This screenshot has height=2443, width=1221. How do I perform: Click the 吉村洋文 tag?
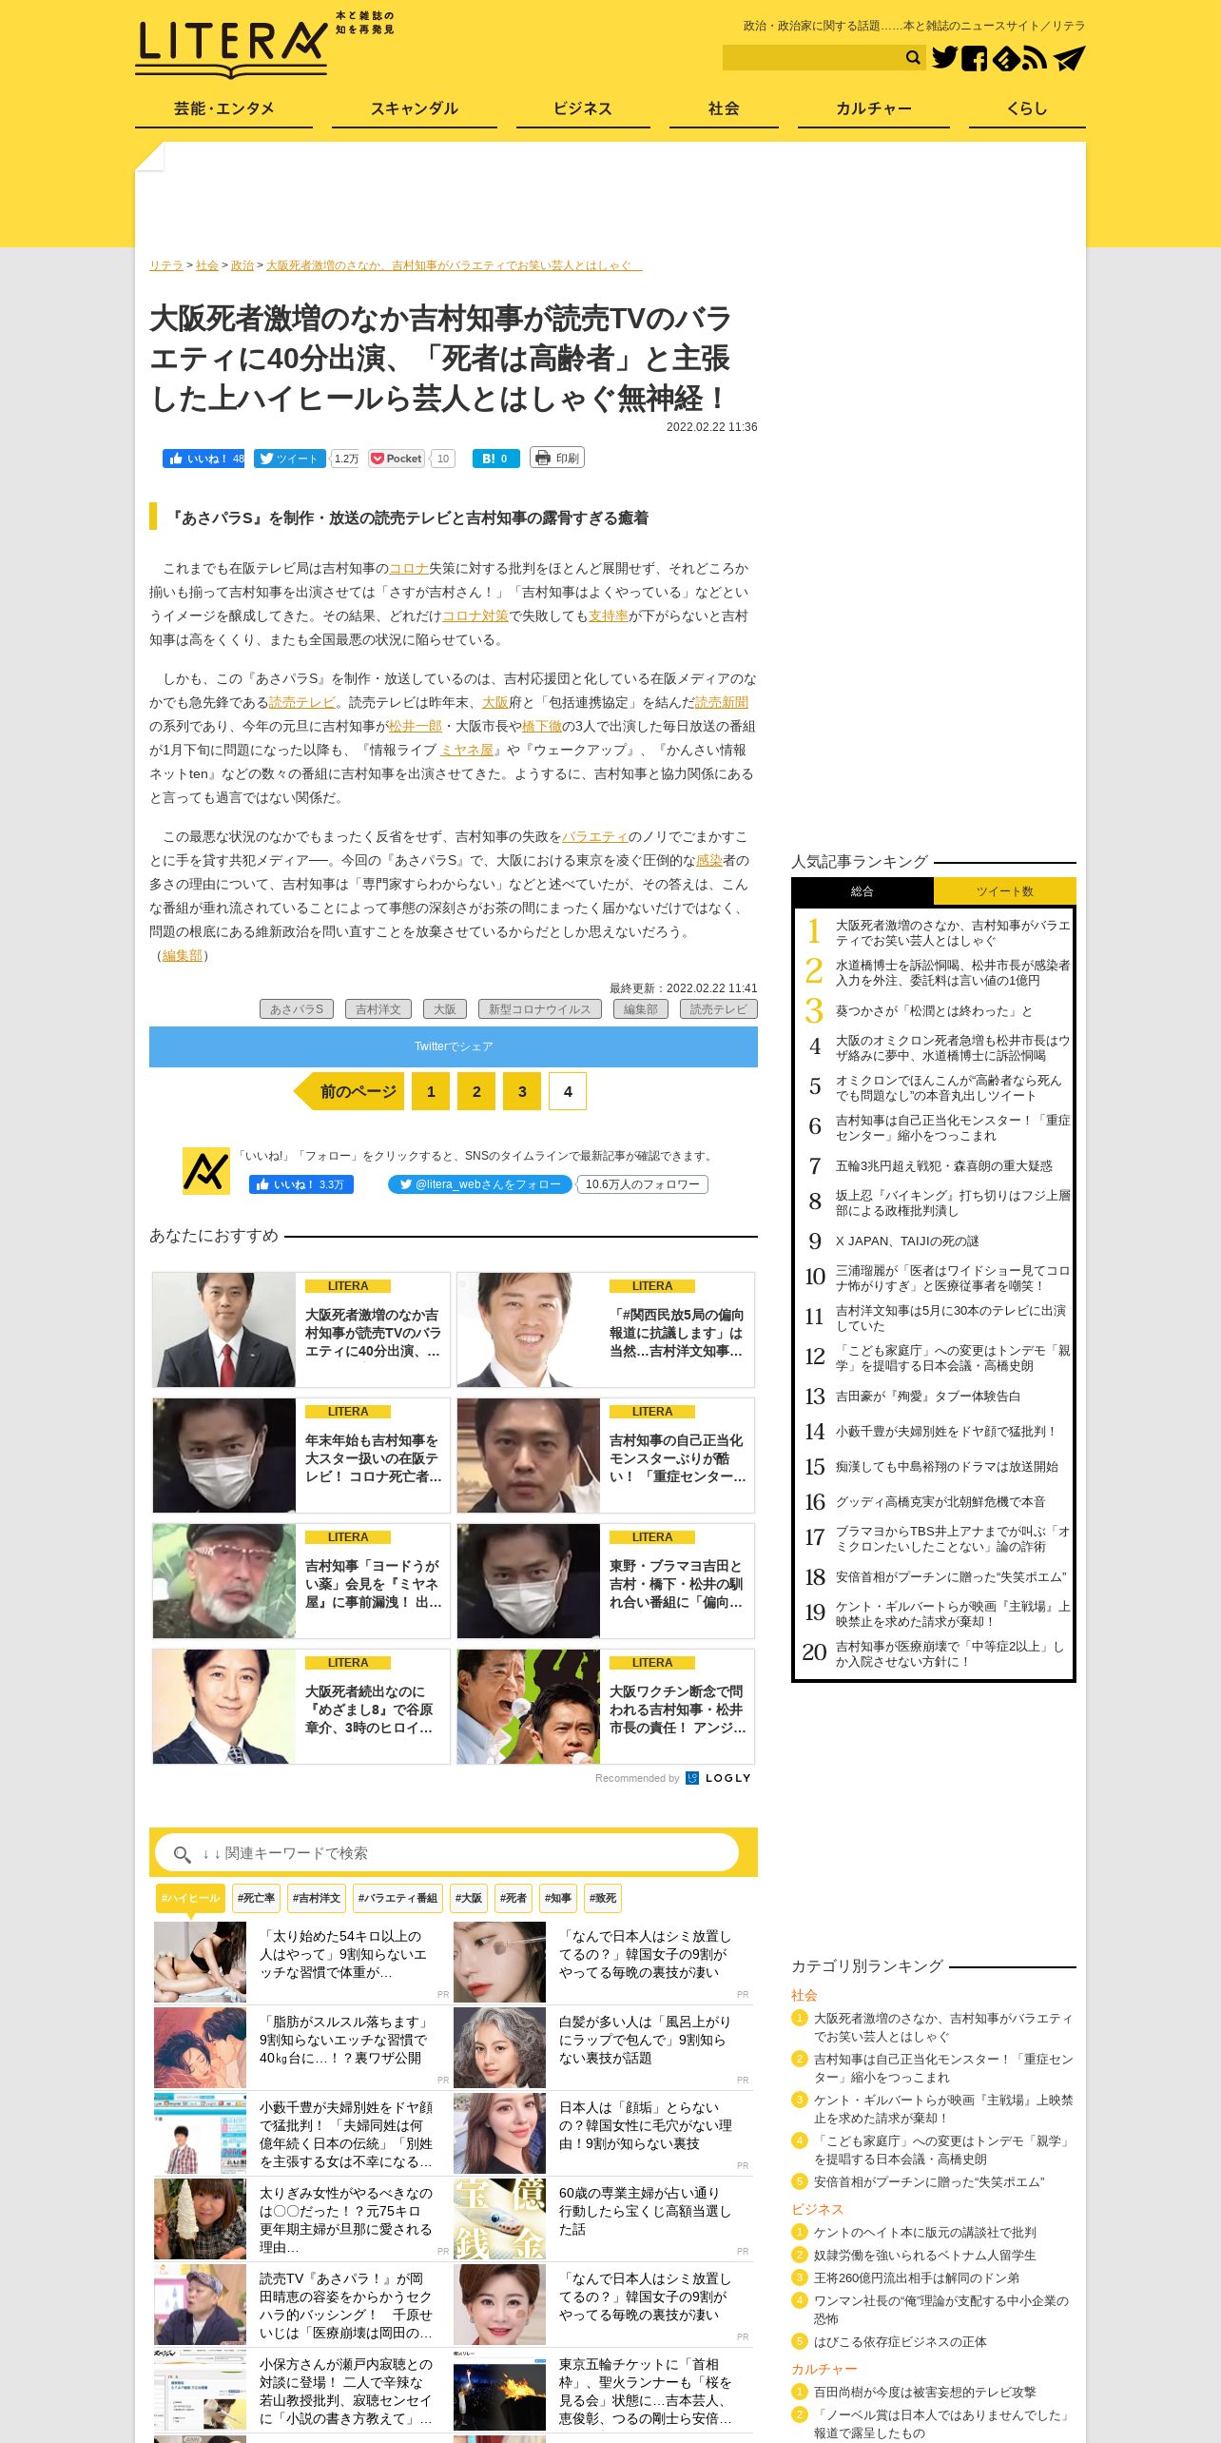tap(378, 1009)
